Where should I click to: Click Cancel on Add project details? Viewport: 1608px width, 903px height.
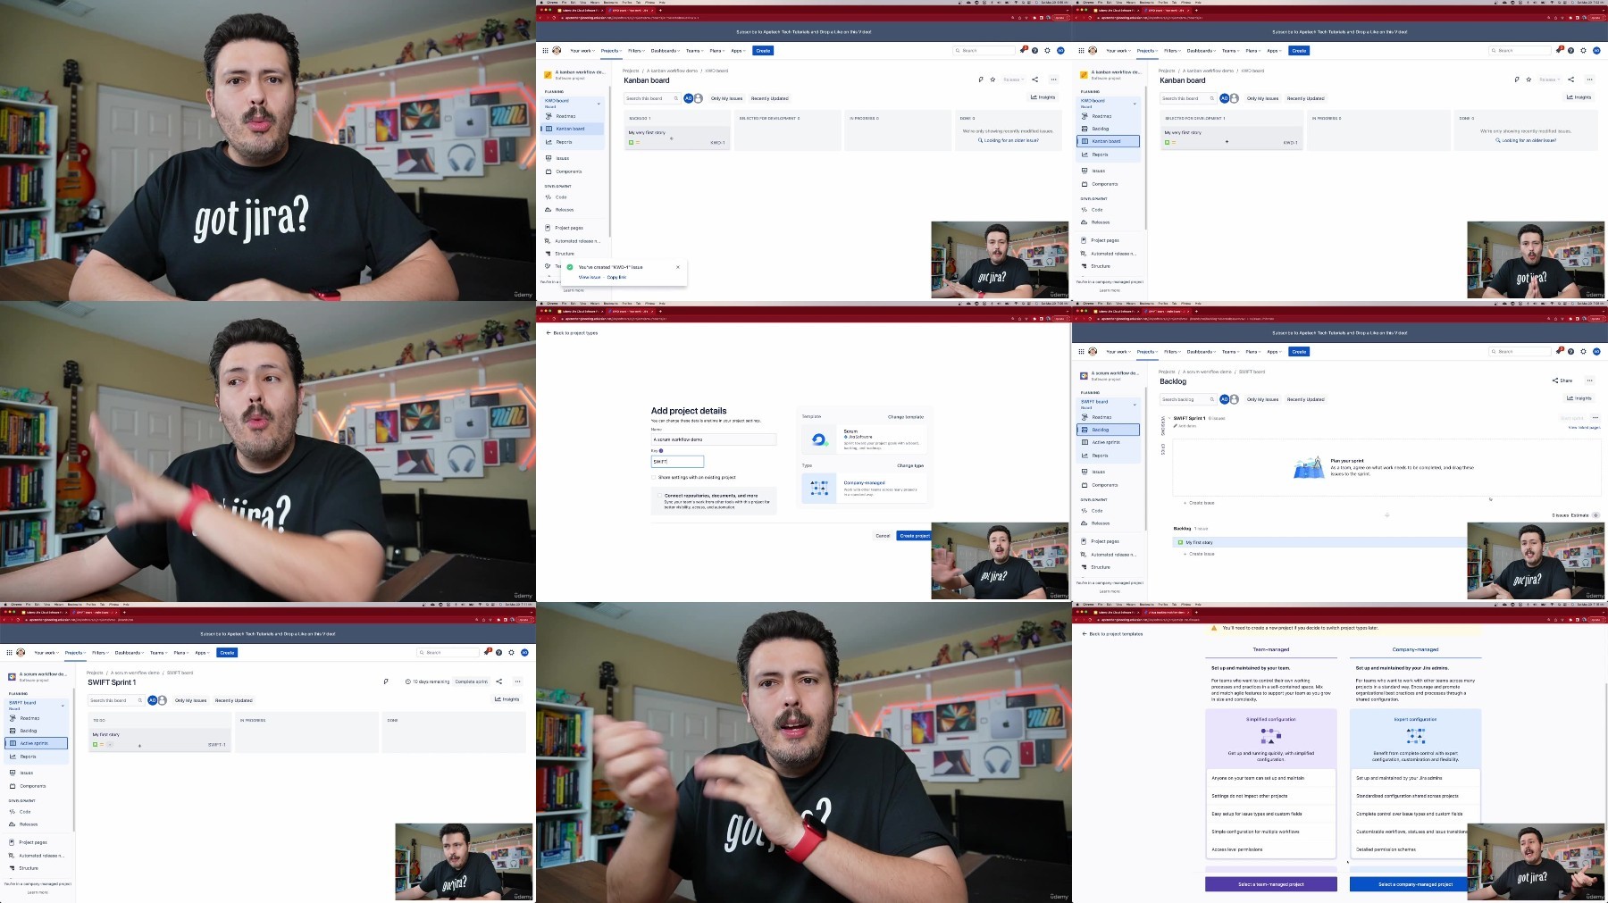883,536
